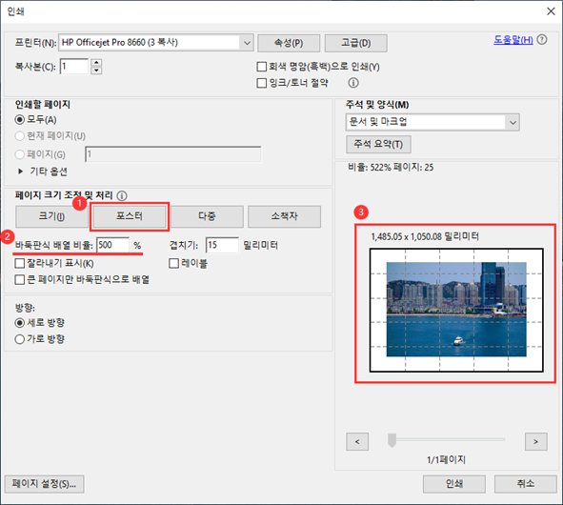Open the 도움말 help link

point(513,39)
